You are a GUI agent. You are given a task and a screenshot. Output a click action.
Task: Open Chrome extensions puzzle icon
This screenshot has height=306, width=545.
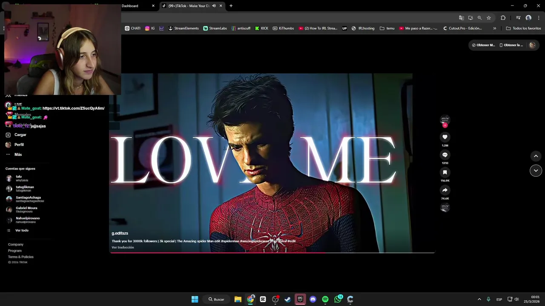click(x=503, y=18)
